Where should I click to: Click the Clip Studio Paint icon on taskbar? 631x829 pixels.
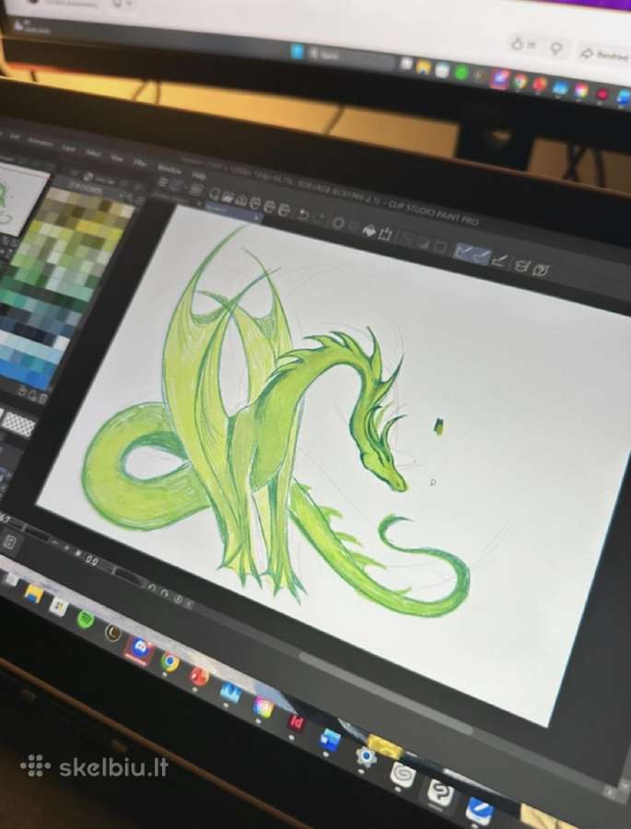pos(438,791)
